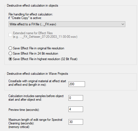
Task: Click the '(memory critical)' note text
Action: tap(19, 127)
